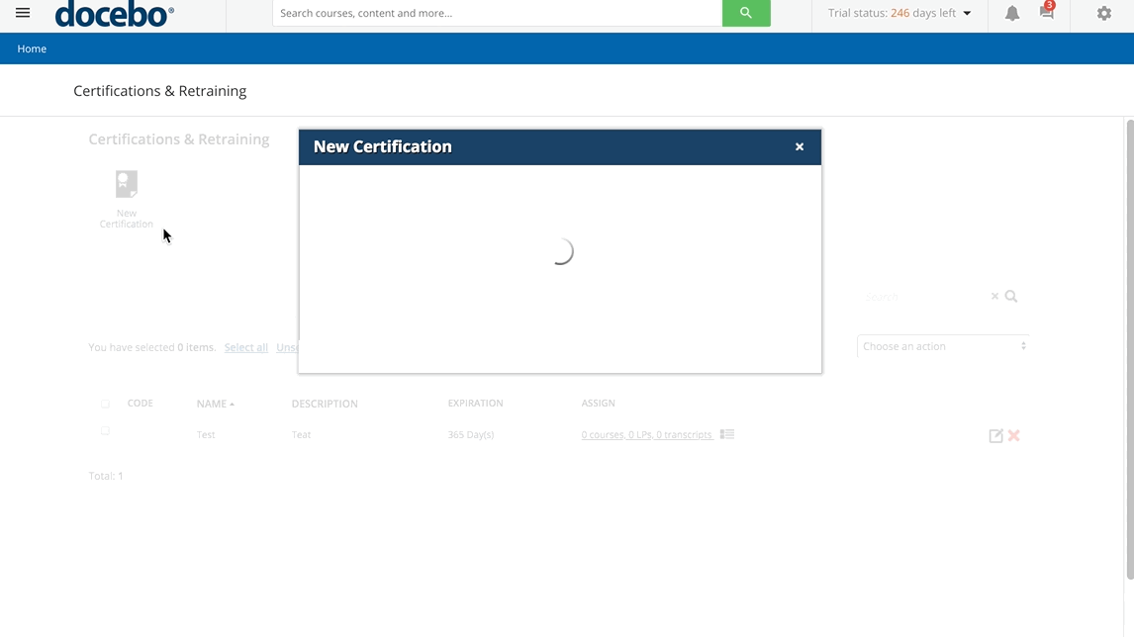Open notifications via the bell icon
This screenshot has height=637, width=1134.
point(1011,13)
